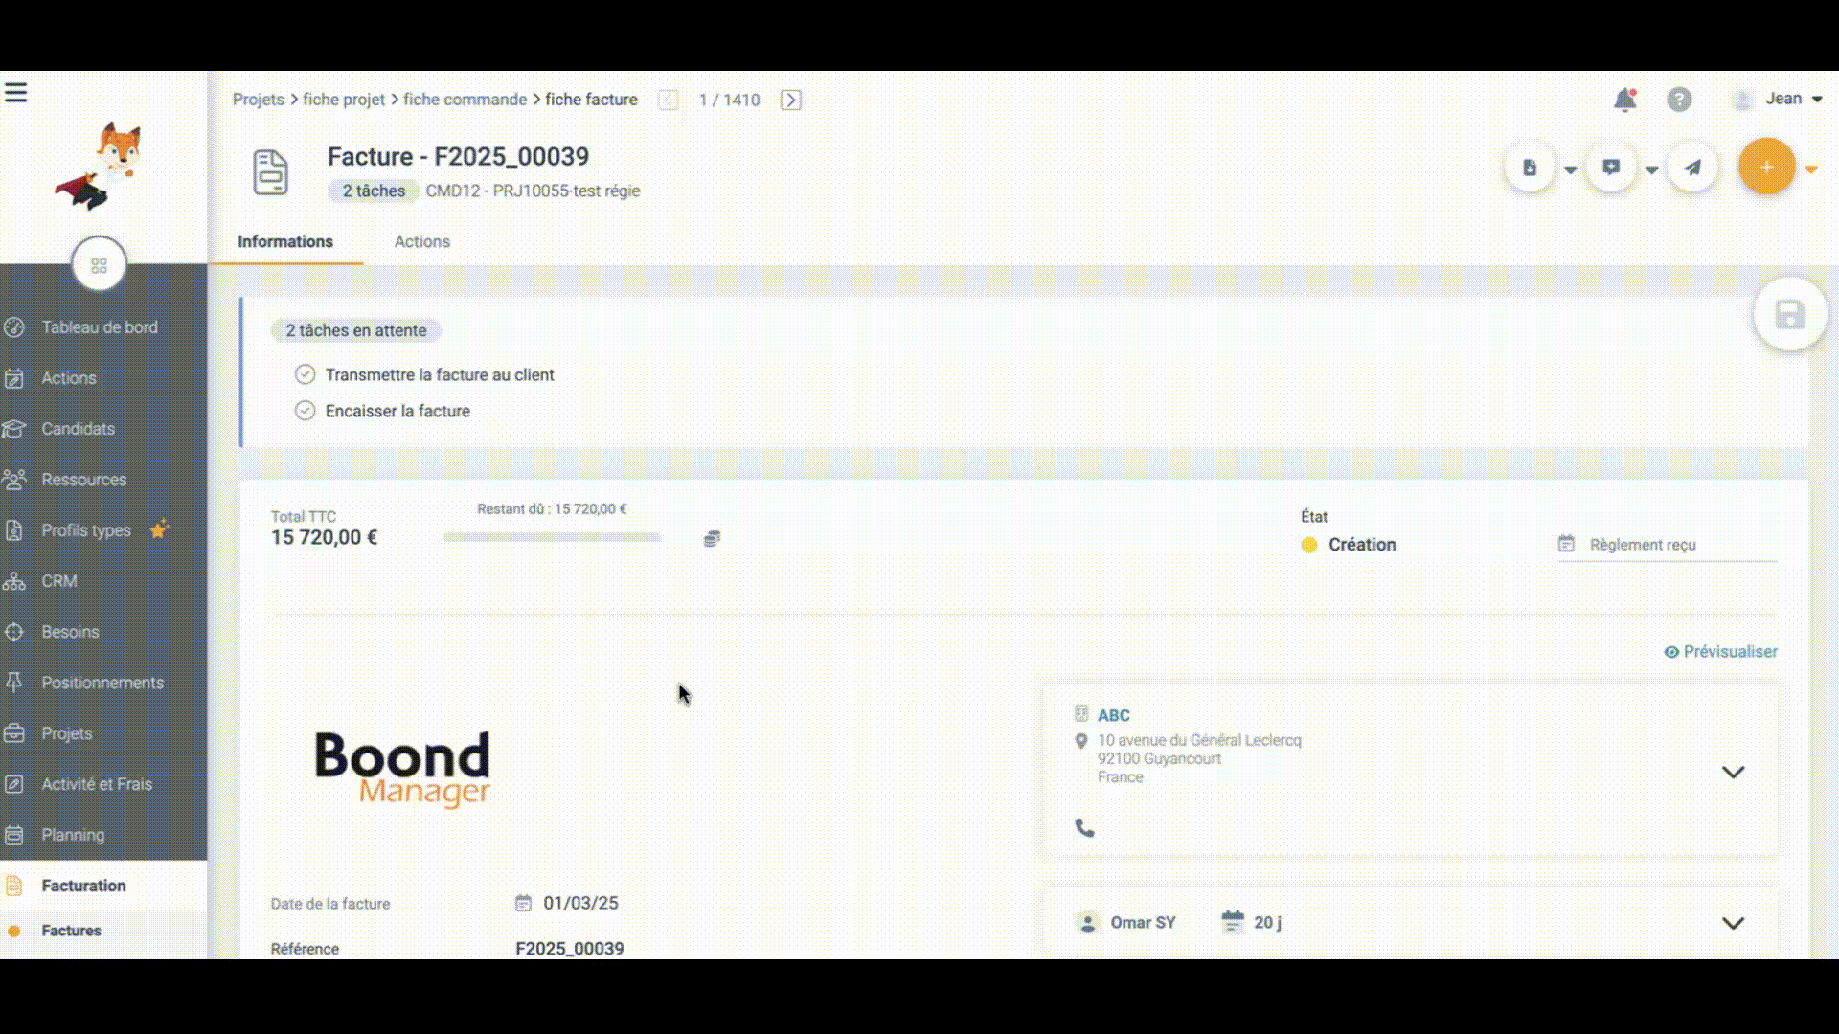Click the Ressources people icon

(x=13, y=480)
